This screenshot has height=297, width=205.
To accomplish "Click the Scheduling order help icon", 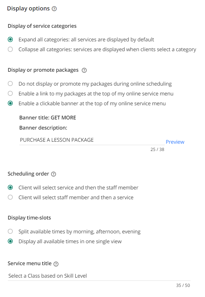I will [54, 174].
